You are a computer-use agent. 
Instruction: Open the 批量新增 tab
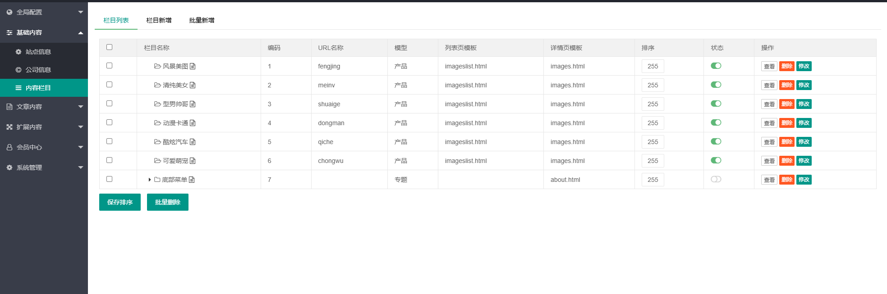[x=202, y=20]
